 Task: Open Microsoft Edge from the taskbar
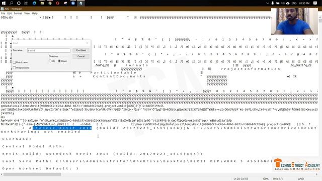click(x=34, y=3)
